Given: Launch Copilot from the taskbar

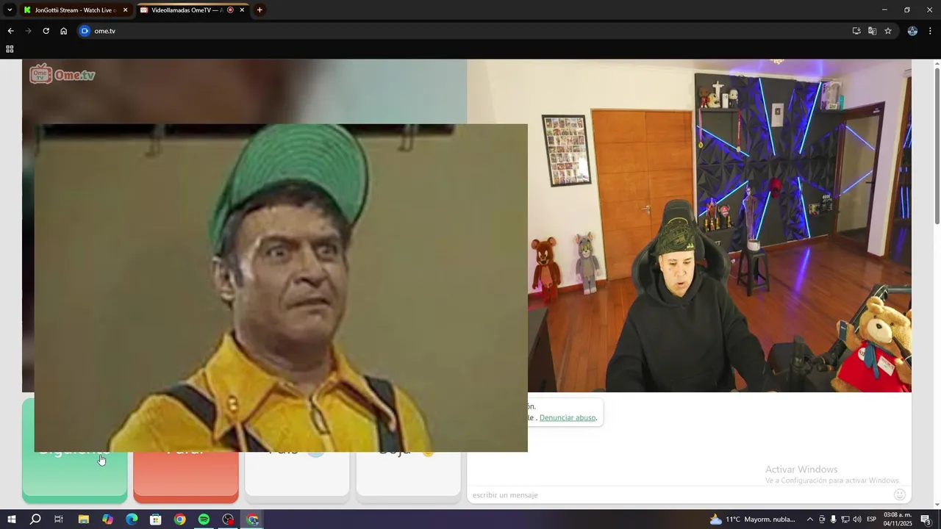Looking at the screenshot, I should (107, 519).
